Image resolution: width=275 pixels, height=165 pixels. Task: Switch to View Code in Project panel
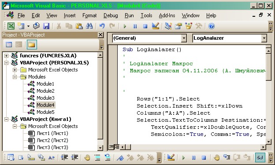pyautogui.click(x=9, y=45)
